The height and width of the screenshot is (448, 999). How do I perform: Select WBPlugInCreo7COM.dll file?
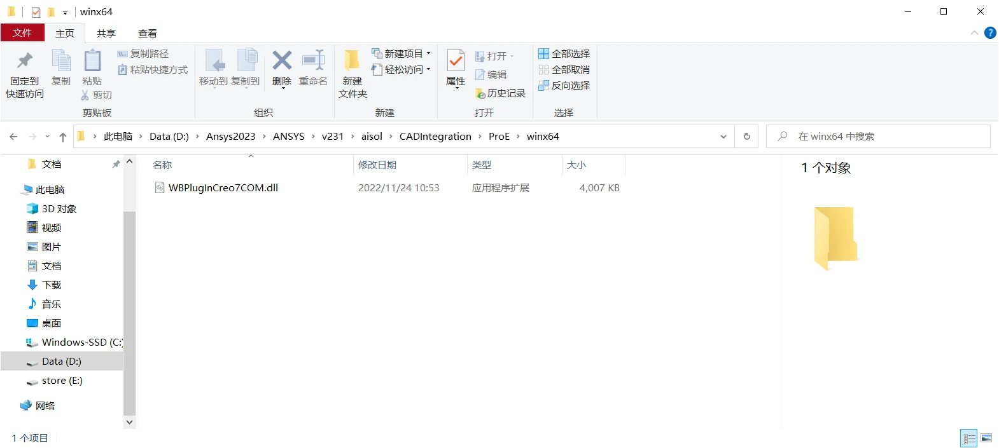(223, 188)
